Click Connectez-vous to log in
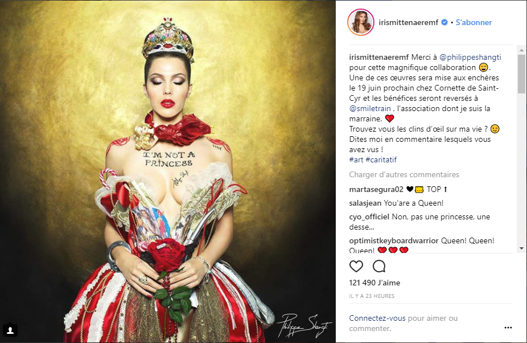Screen dimensions: 527x343 (x=377, y=318)
